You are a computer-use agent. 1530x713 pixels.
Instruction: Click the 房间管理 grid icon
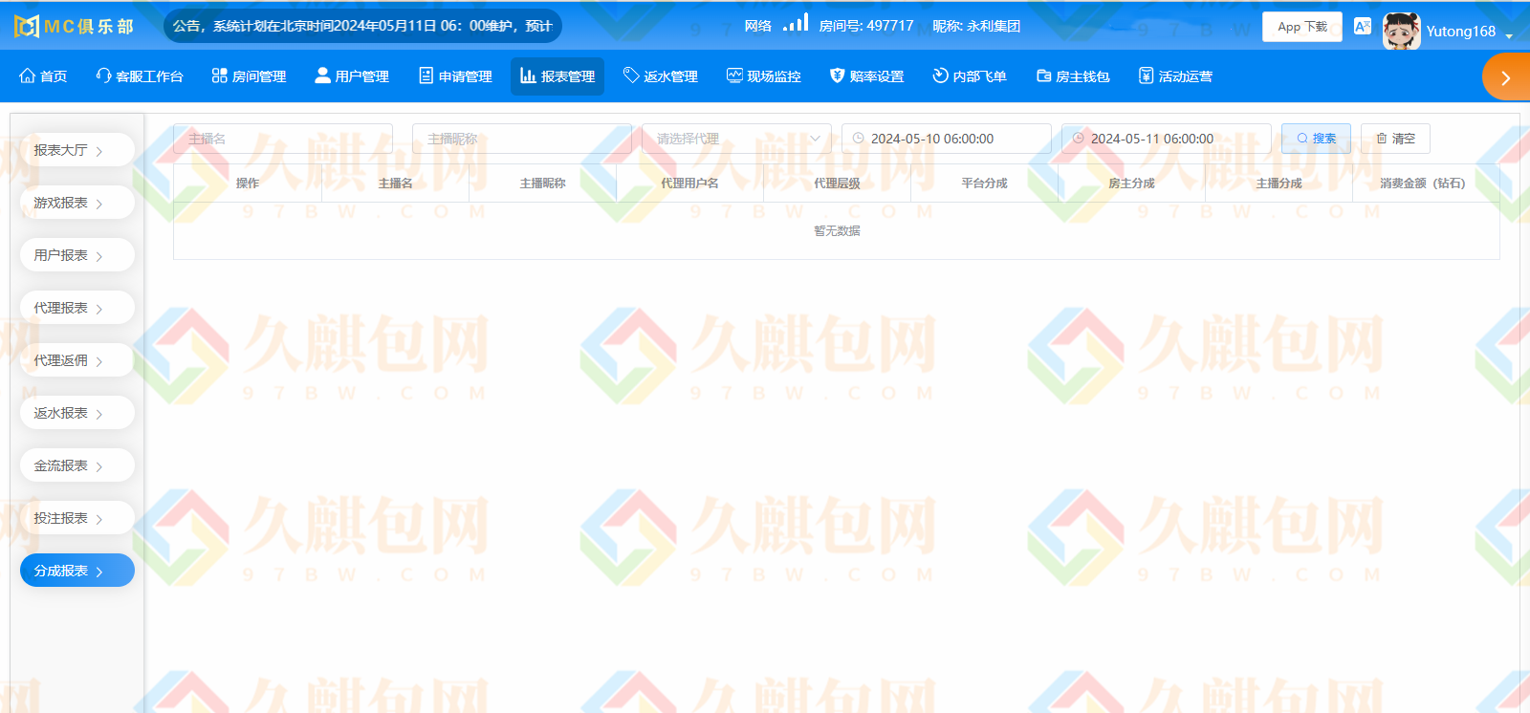click(x=219, y=76)
